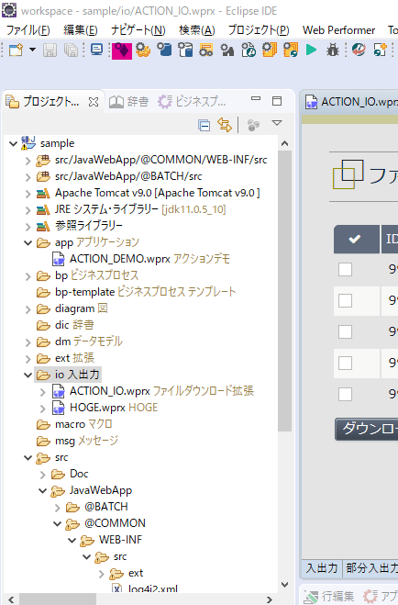
Task: Click the gear with orange pages icon
Action: [270, 50]
